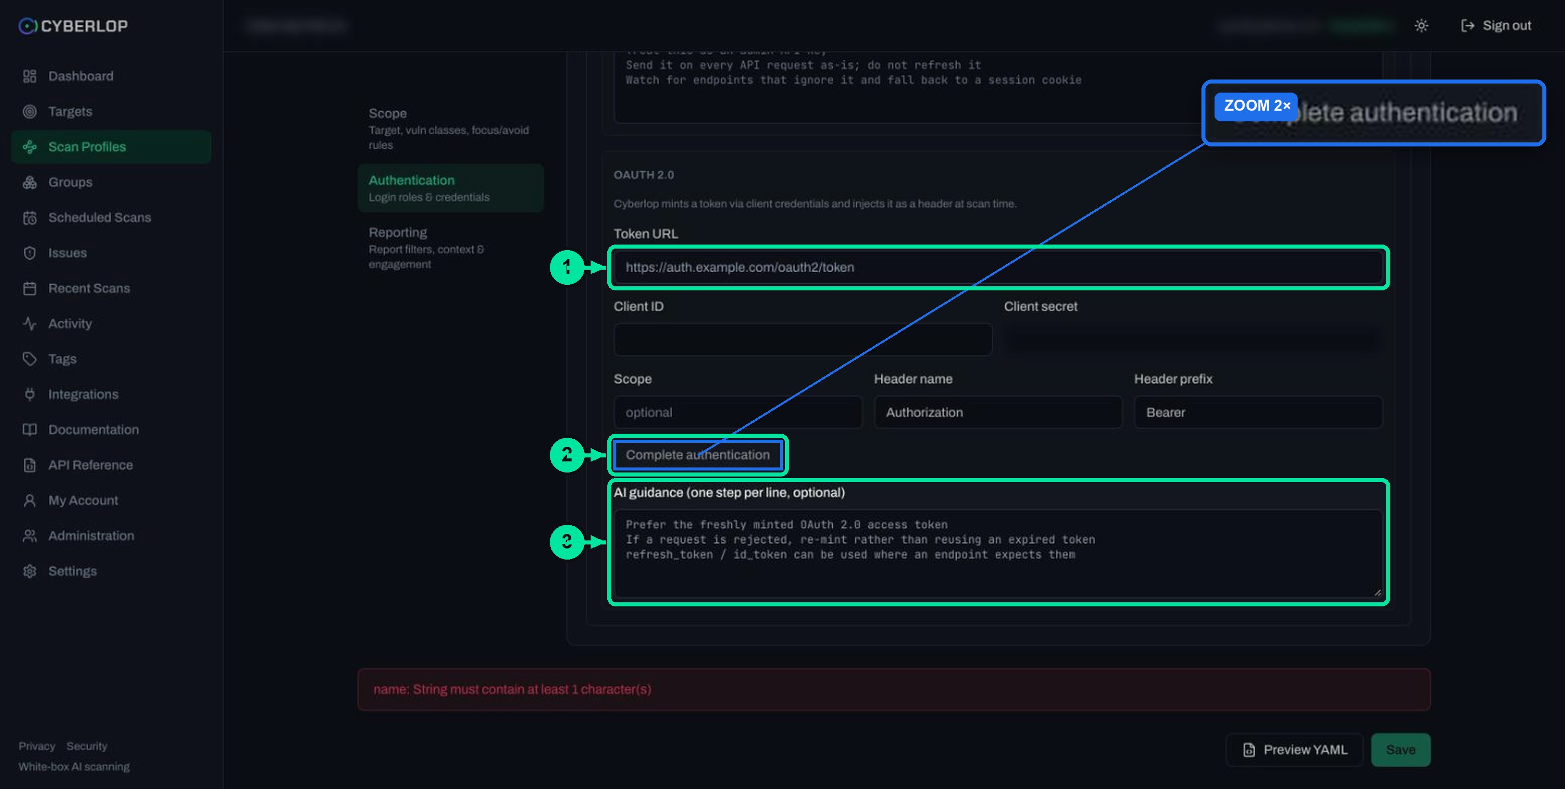Click the Header prefix Bearer field
Screen dimensions: 1565x789
1258,413
